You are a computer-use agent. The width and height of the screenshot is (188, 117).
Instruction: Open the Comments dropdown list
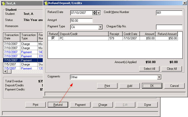(x=159, y=77)
